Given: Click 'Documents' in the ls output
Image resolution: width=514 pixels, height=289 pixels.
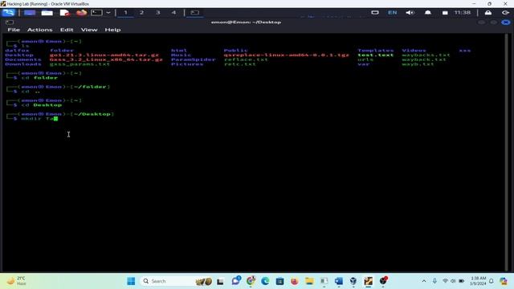Looking at the screenshot, I should click(23, 59).
